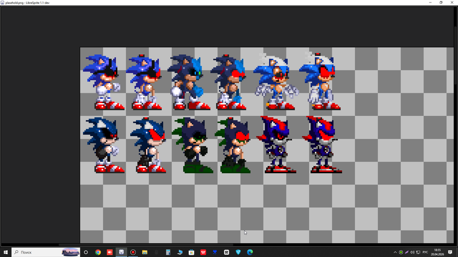Open Google Chrome from the taskbar
Screen dimensions: 458x257
[98, 252]
